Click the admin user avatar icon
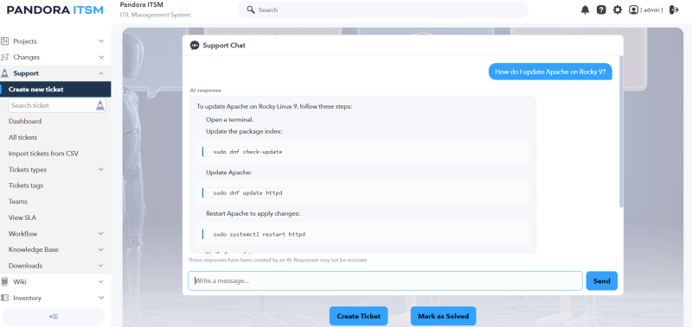The height and width of the screenshot is (327, 692). click(633, 9)
